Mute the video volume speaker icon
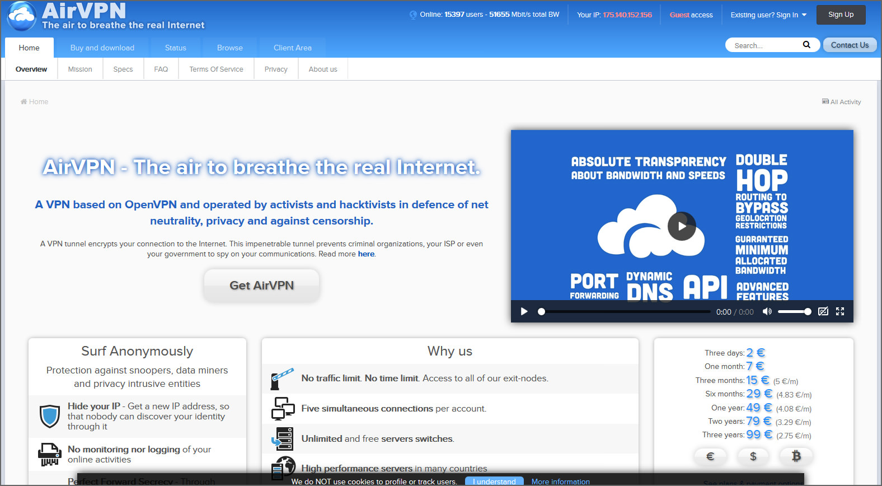Image resolution: width=882 pixels, height=486 pixels. point(767,311)
